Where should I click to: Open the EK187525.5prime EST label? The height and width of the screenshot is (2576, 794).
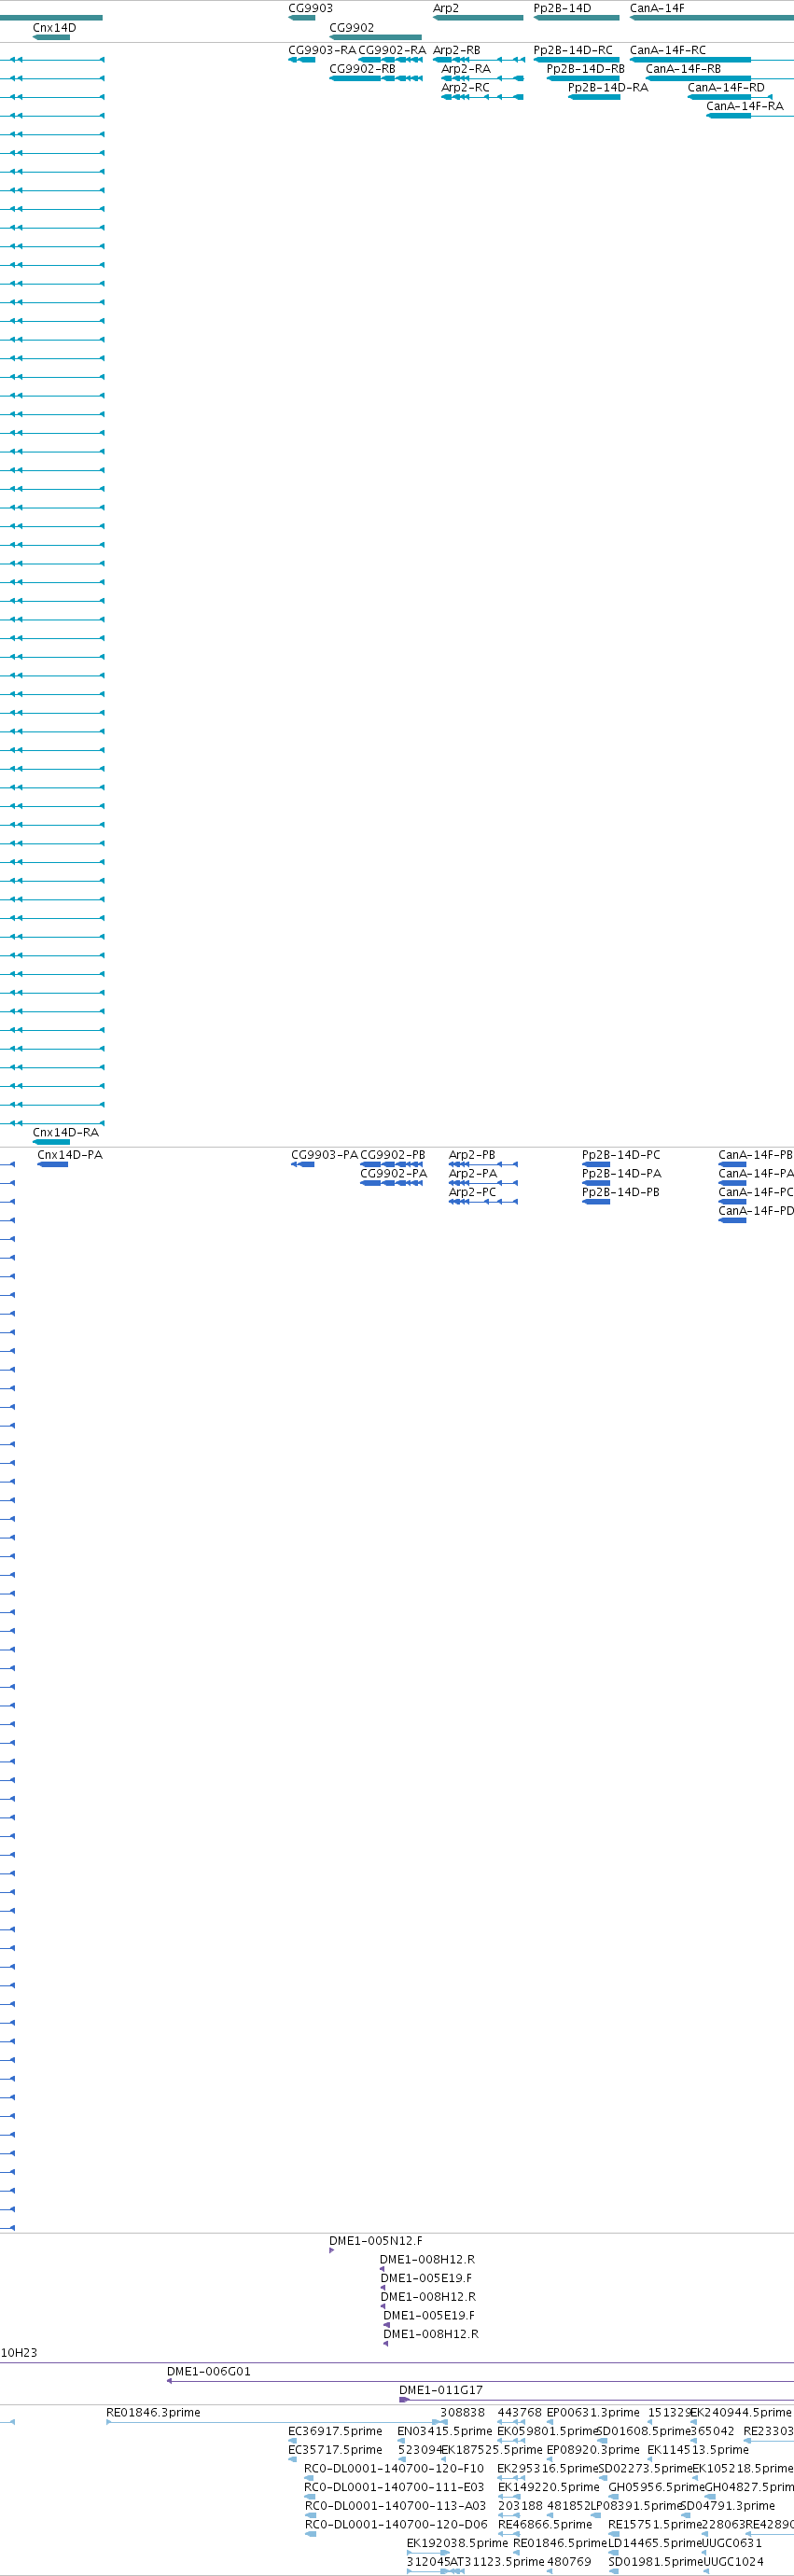tap(491, 2450)
